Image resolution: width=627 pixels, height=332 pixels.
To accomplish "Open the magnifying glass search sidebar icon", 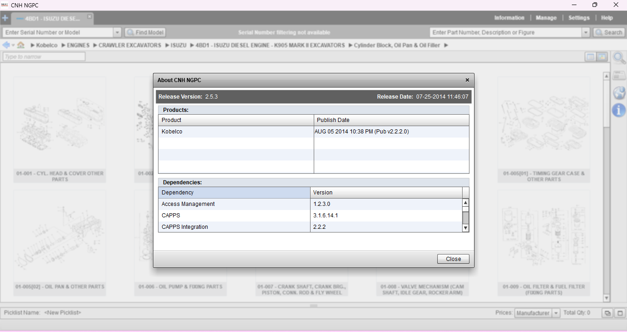I will click(x=619, y=58).
